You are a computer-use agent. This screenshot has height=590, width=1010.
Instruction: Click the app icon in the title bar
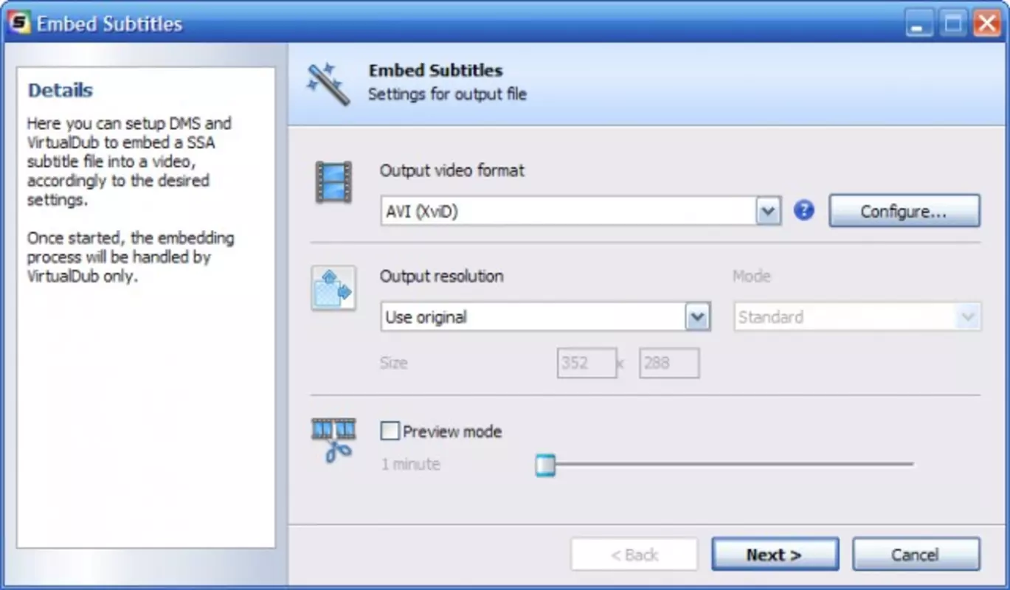coord(18,23)
